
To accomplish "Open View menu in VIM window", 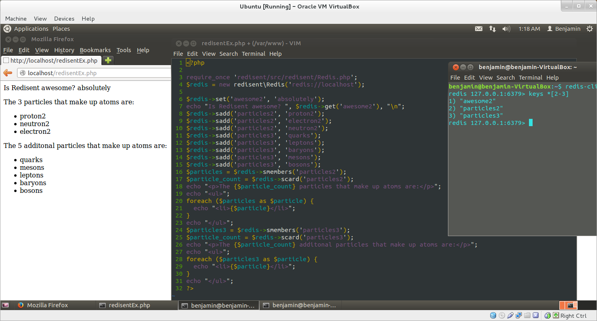I will pos(209,54).
